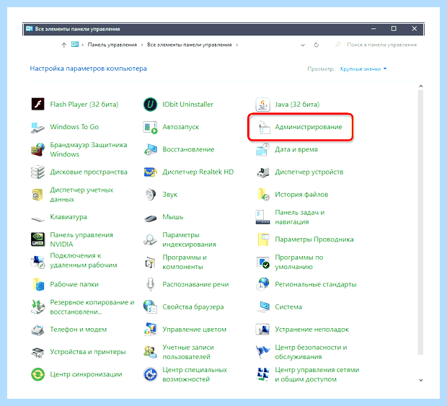Click the IObit Uninstaller icon
This screenshot has width=447, height=406.
pyautogui.click(x=150, y=105)
